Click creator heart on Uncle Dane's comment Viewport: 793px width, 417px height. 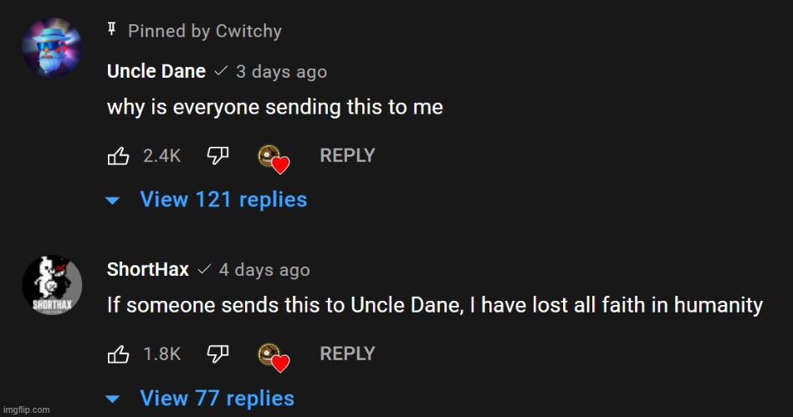273,160
